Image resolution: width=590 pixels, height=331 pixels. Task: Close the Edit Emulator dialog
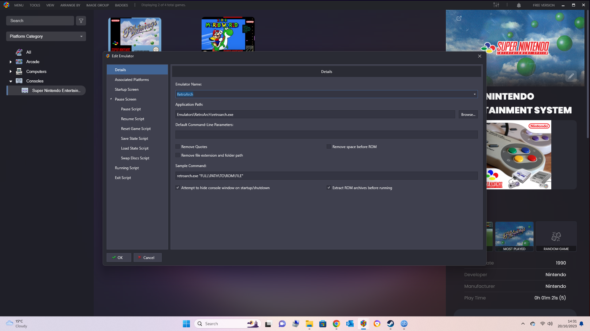point(479,56)
